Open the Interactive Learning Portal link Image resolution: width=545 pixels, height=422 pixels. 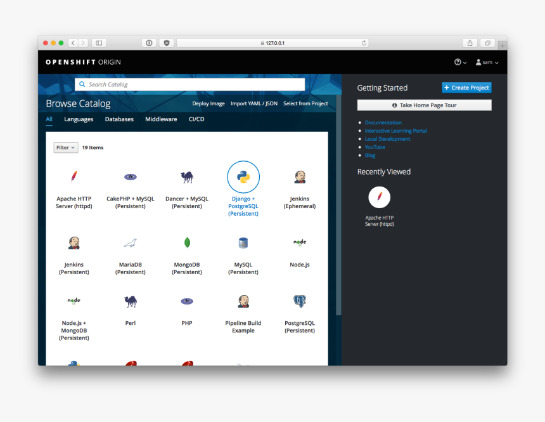pyautogui.click(x=395, y=131)
